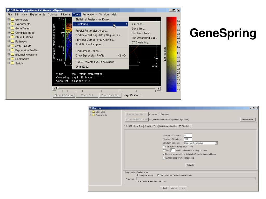The height and width of the screenshot is (199, 266).
Task: Click the Number of Clusters input field
Action: [x=188, y=135]
